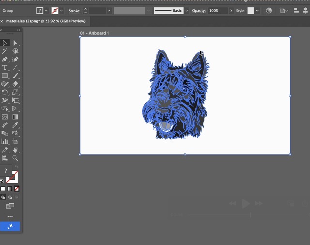The width and height of the screenshot is (310, 245).
Task: Select the Symbol Sprayer tool
Action: click(x=15, y=133)
